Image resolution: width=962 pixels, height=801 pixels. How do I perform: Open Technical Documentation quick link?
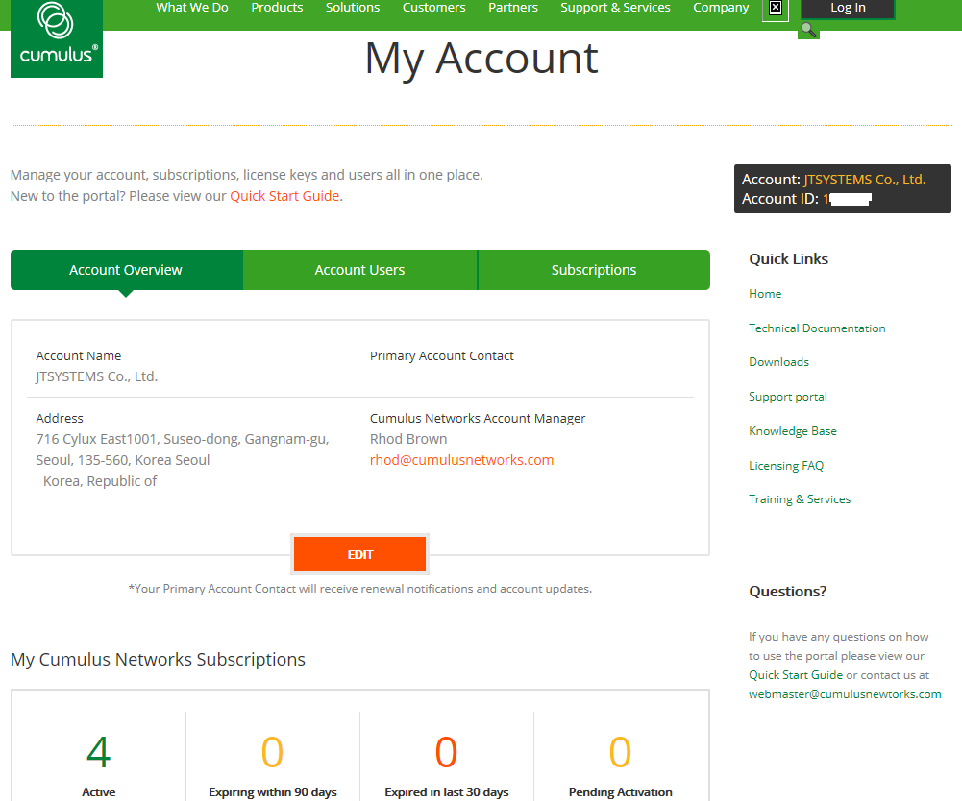(x=817, y=328)
